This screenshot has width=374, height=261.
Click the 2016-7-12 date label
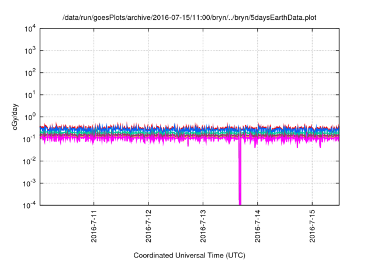pyautogui.click(x=148, y=226)
